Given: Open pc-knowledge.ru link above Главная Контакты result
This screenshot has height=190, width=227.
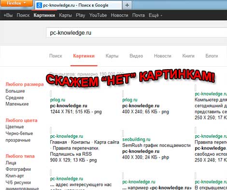Looking at the screenshot, I should (67, 136).
